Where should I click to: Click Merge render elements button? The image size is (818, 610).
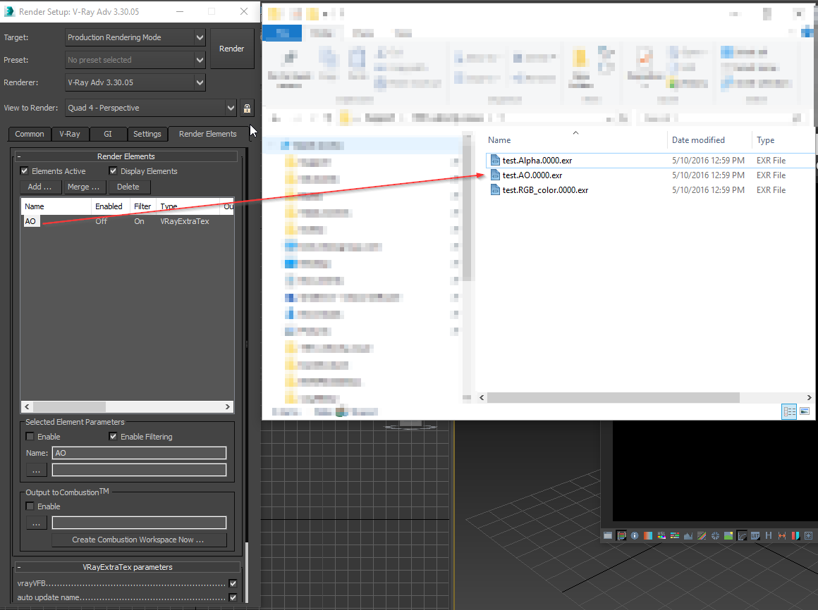83,187
